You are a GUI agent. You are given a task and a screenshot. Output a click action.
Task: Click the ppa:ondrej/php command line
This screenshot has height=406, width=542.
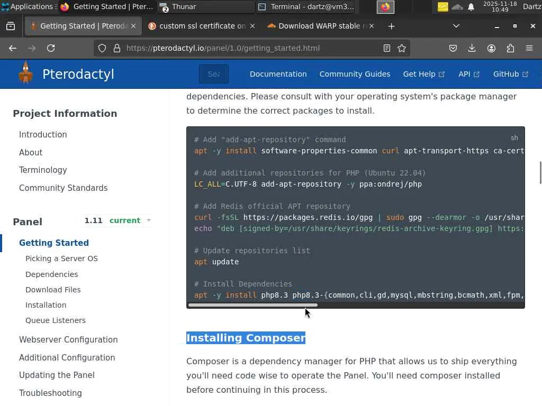[x=308, y=184]
